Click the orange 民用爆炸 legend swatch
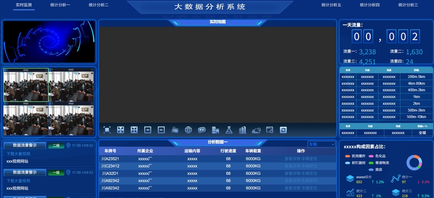Image resolution: width=434 pixels, height=198 pixels. [348, 156]
